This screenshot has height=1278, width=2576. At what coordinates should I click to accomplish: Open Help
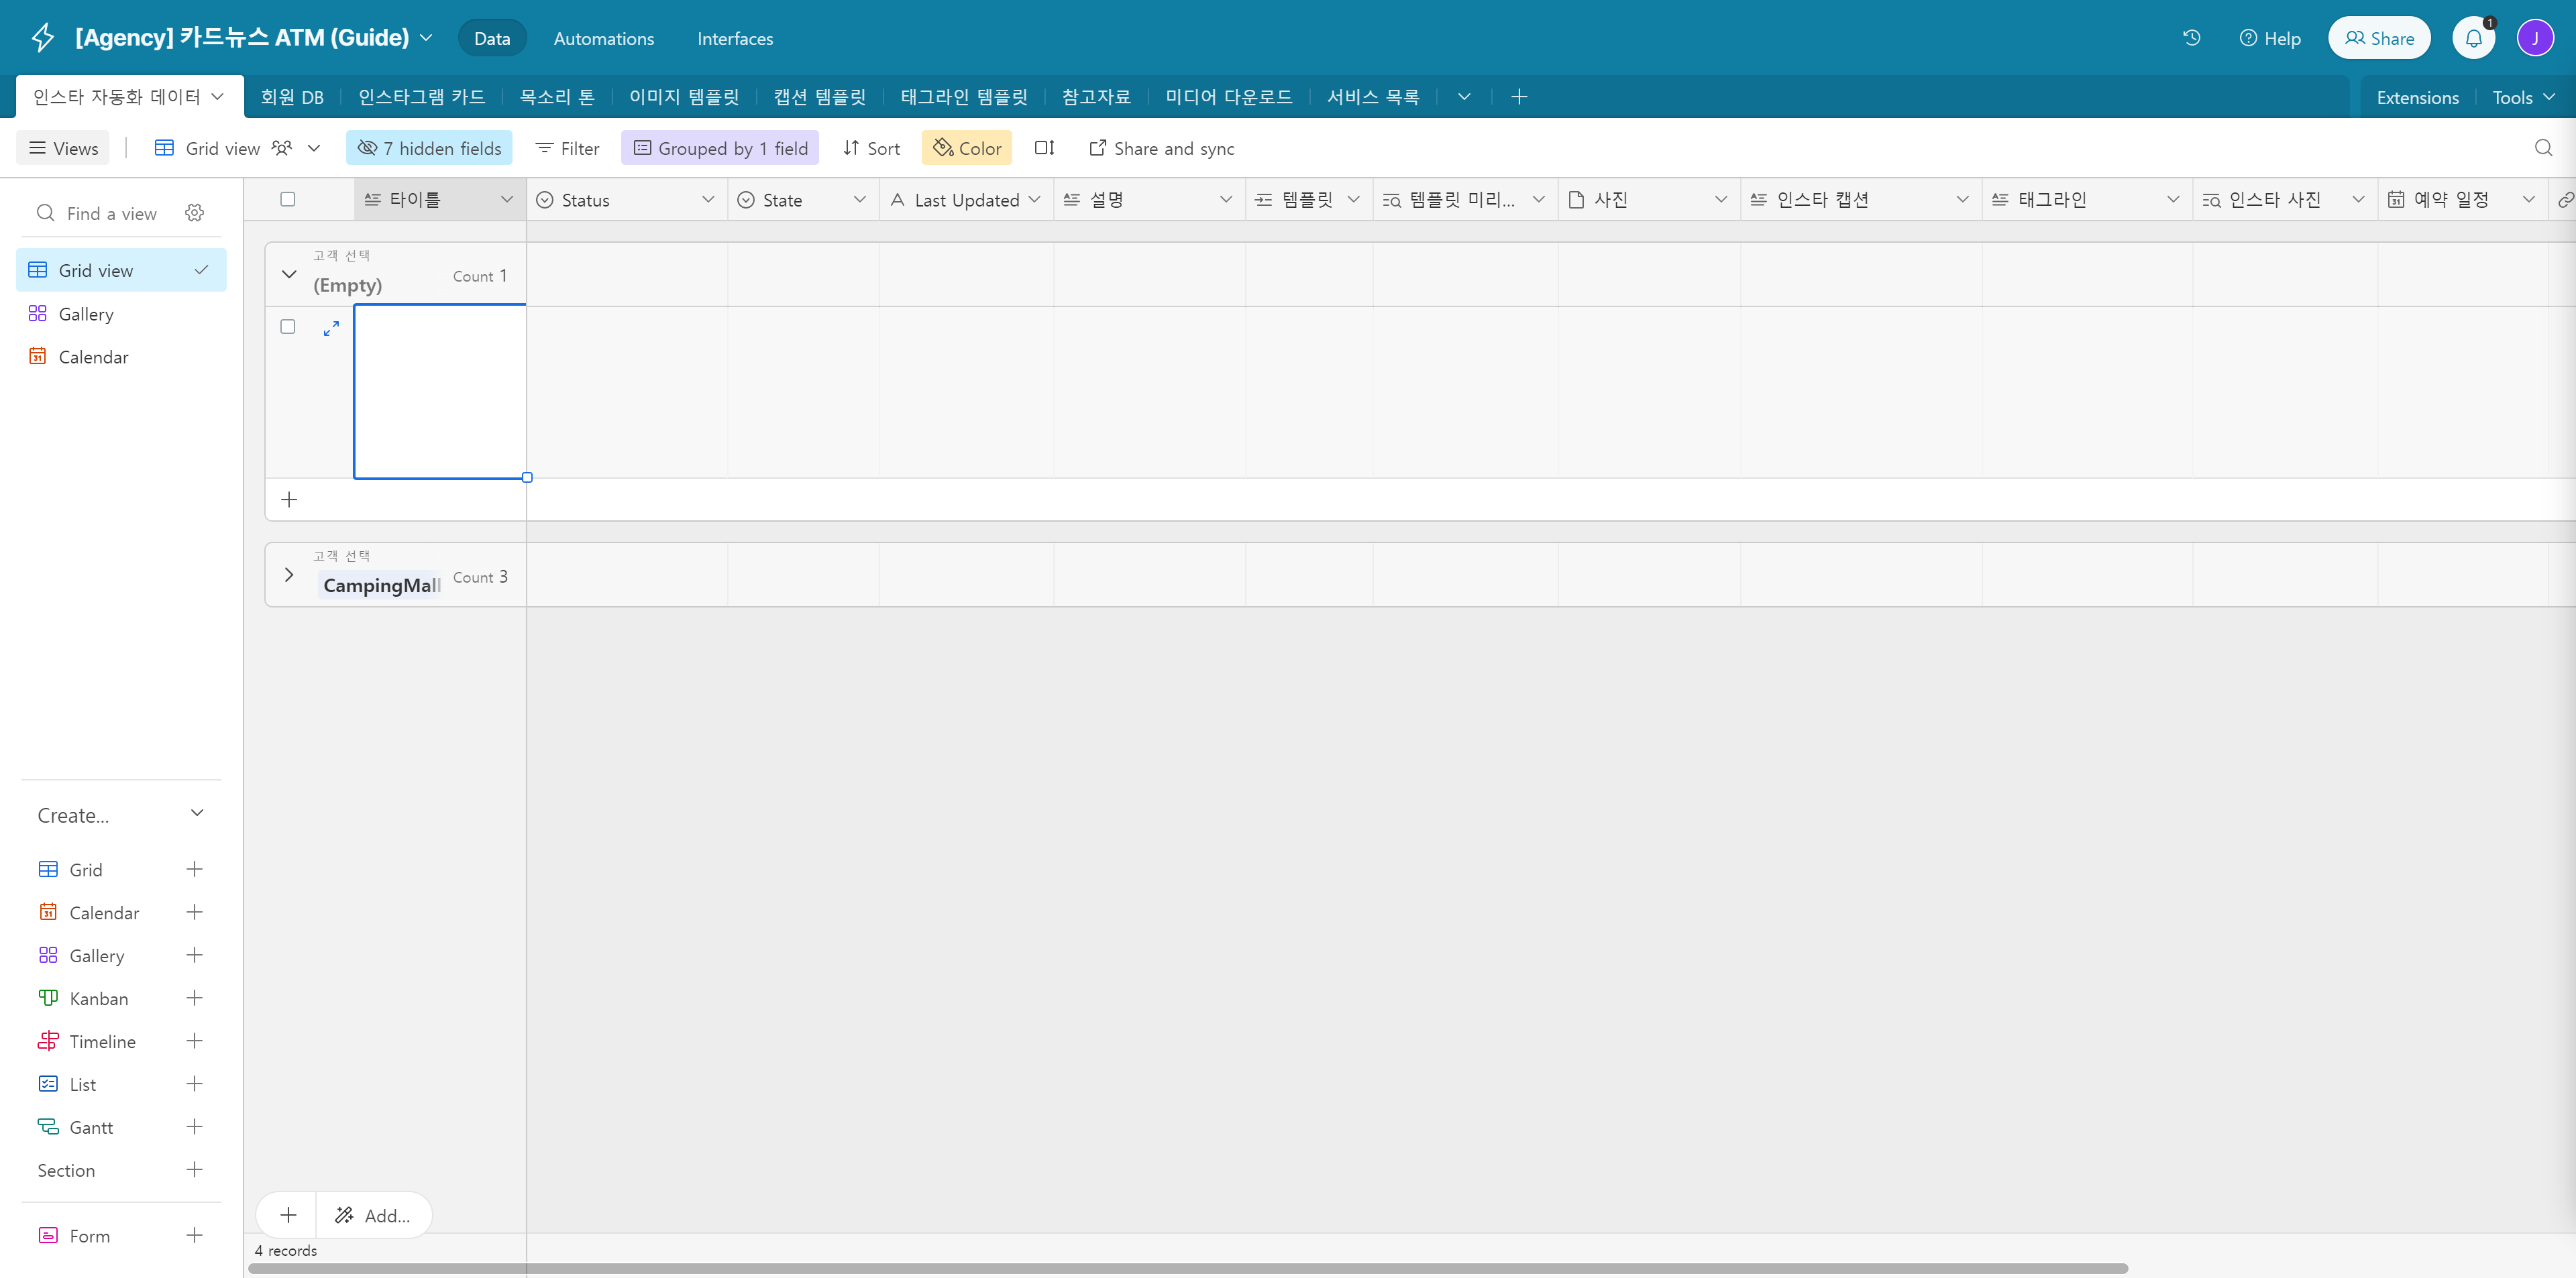click(2270, 38)
